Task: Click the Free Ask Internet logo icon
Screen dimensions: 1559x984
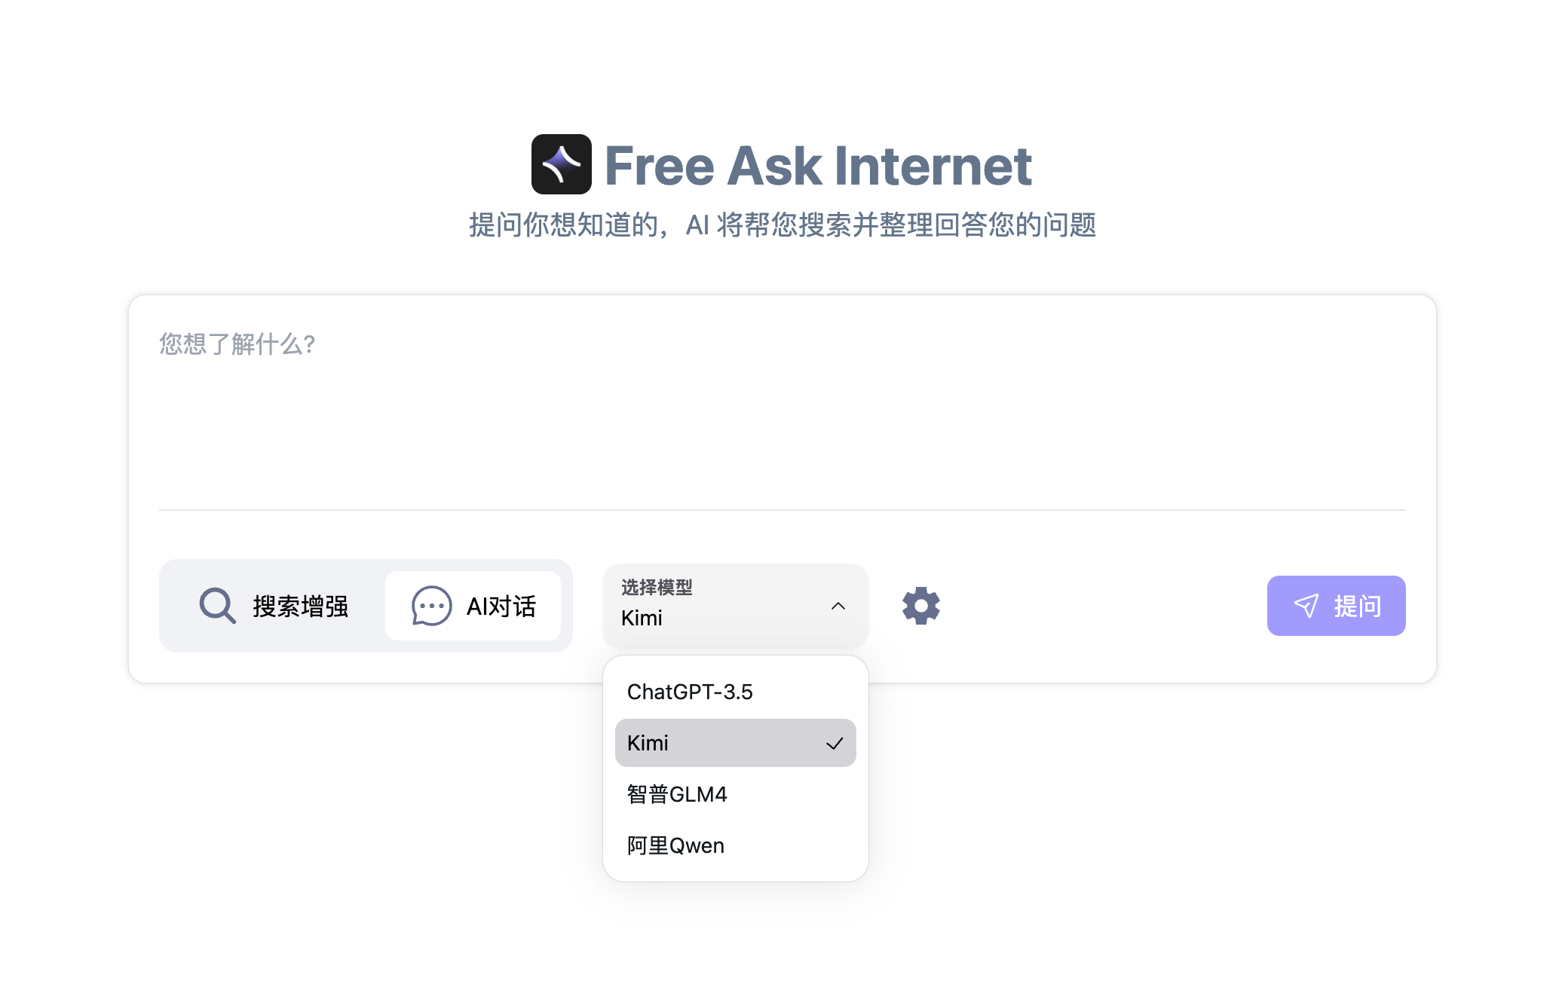Action: pyautogui.click(x=561, y=164)
